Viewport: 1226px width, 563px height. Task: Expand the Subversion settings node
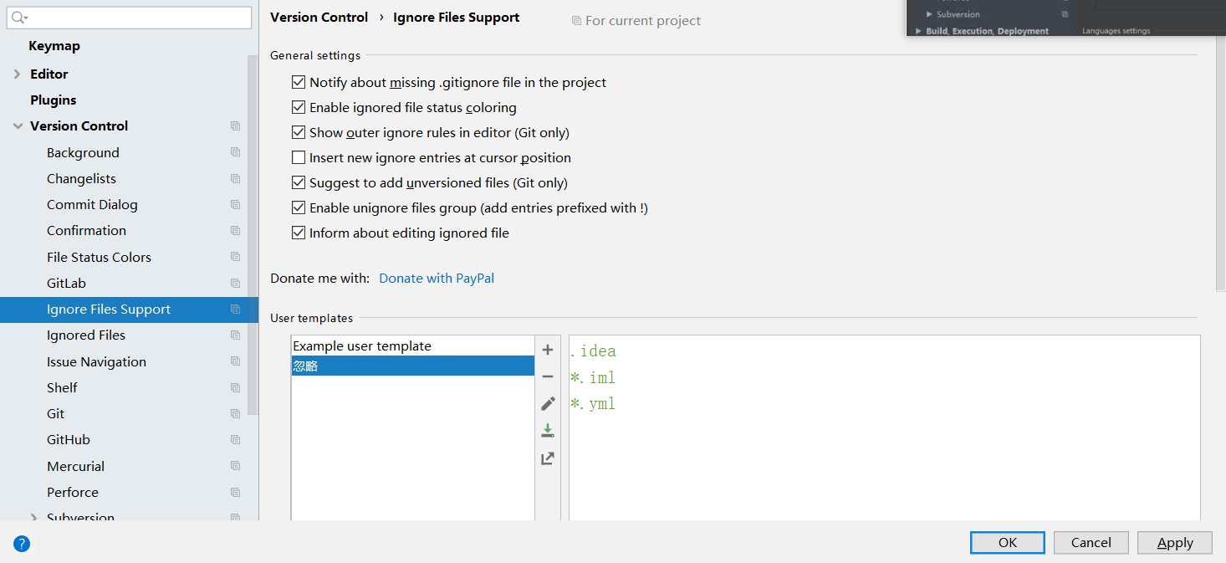coord(33,518)
